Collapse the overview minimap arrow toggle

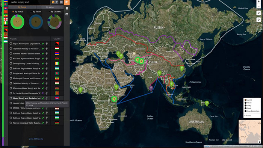tap(259, 142)
